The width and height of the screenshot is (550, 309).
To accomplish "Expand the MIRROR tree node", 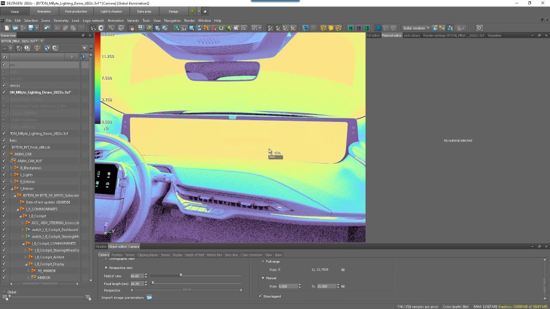I will [27, 278].
